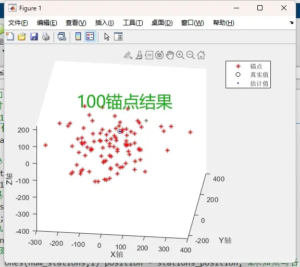
Task: Activate the Rotate 3D tool
Action: point(159,55)
